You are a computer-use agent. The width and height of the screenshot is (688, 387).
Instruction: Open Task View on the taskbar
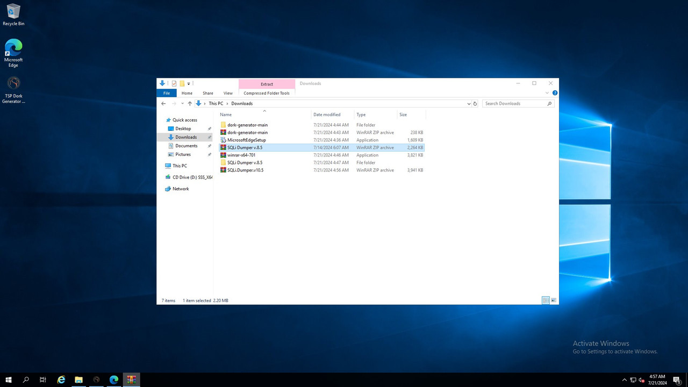(x=43, y=379)
